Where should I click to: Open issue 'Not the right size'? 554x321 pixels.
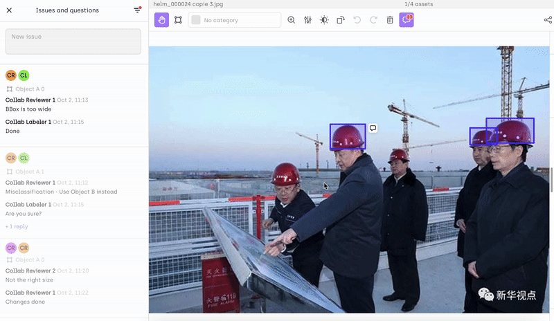tap(29, 279)
